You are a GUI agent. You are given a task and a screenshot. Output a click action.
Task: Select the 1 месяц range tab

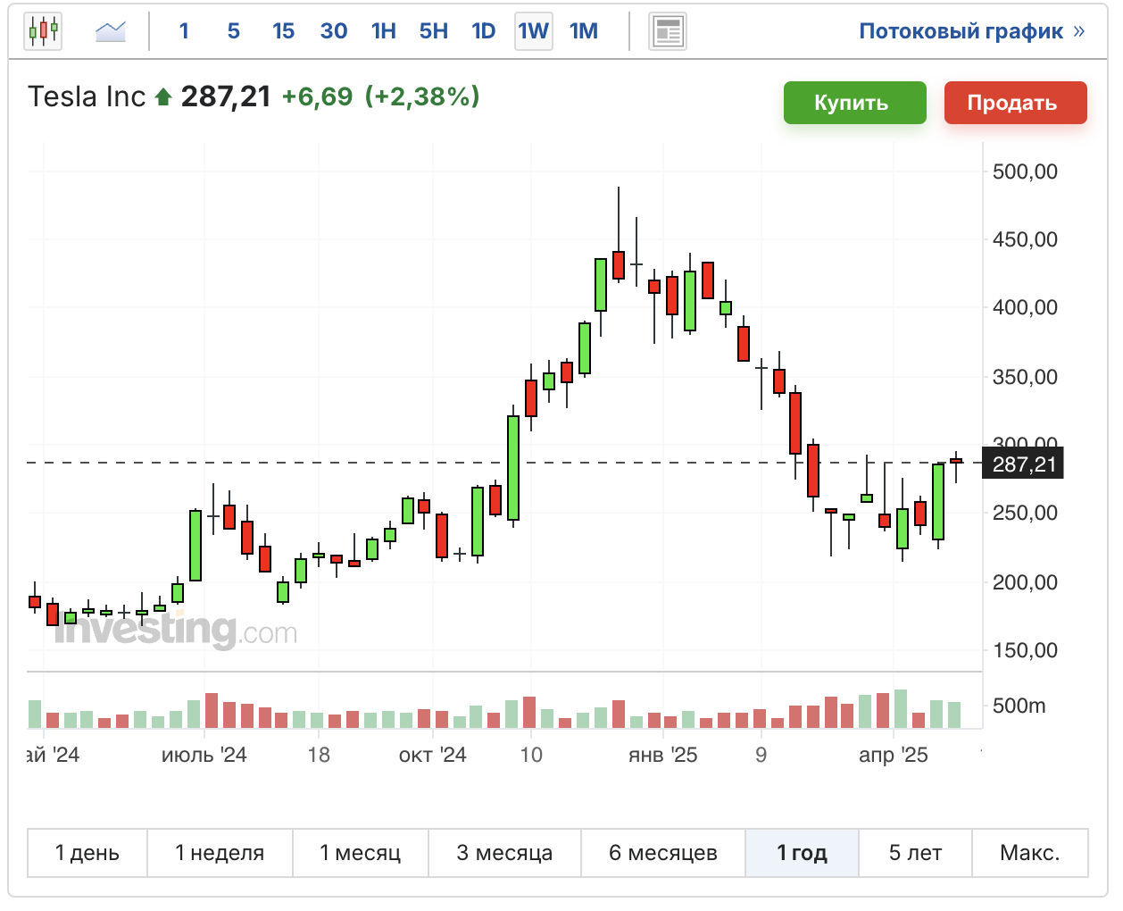coord(361,853)
